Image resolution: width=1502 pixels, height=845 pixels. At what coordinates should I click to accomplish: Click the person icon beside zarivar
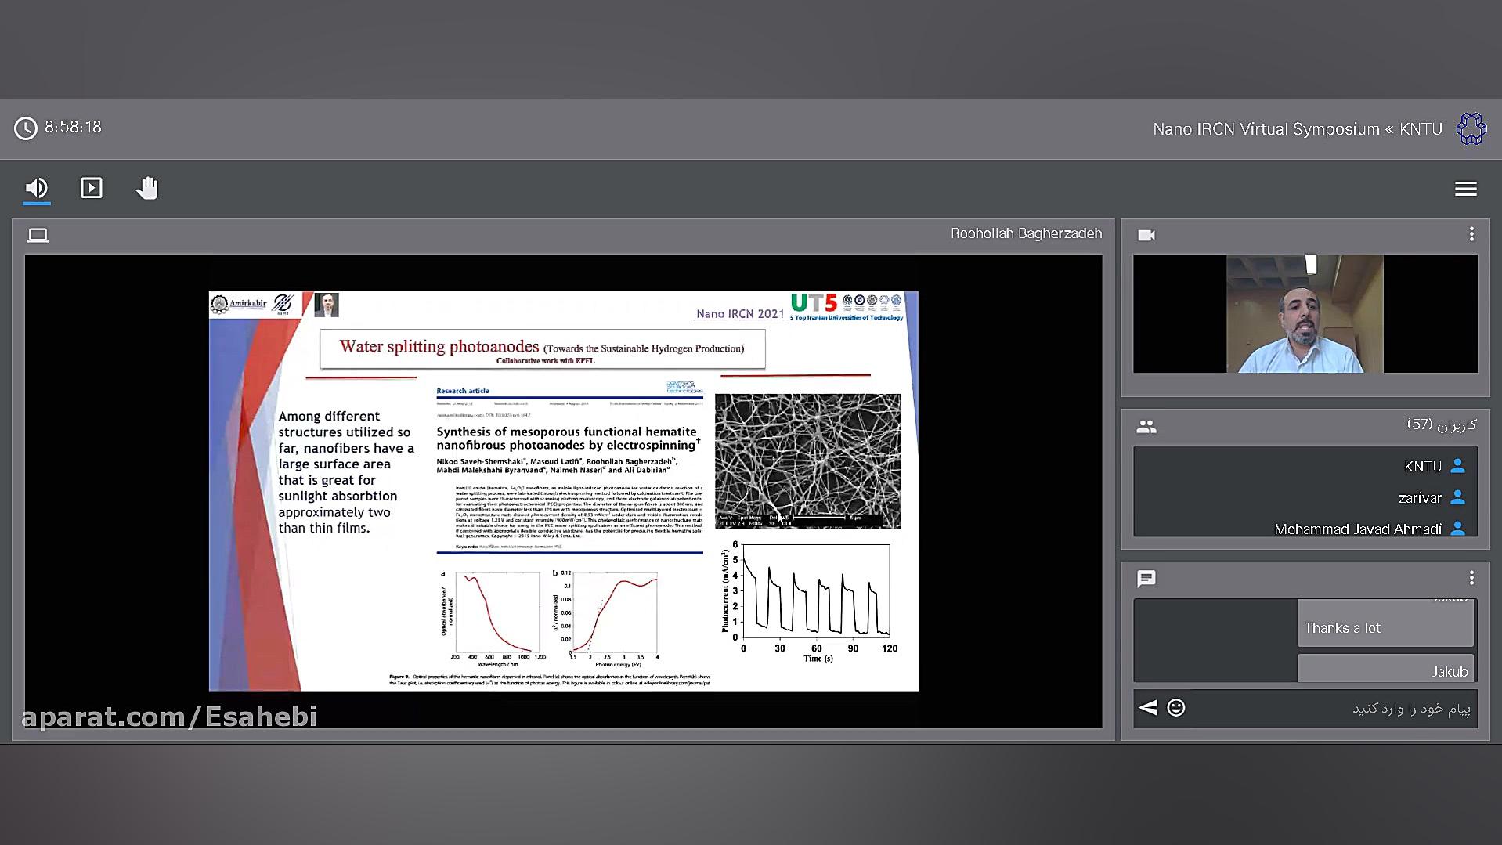pyautogui.click(x=1457, y=497)
